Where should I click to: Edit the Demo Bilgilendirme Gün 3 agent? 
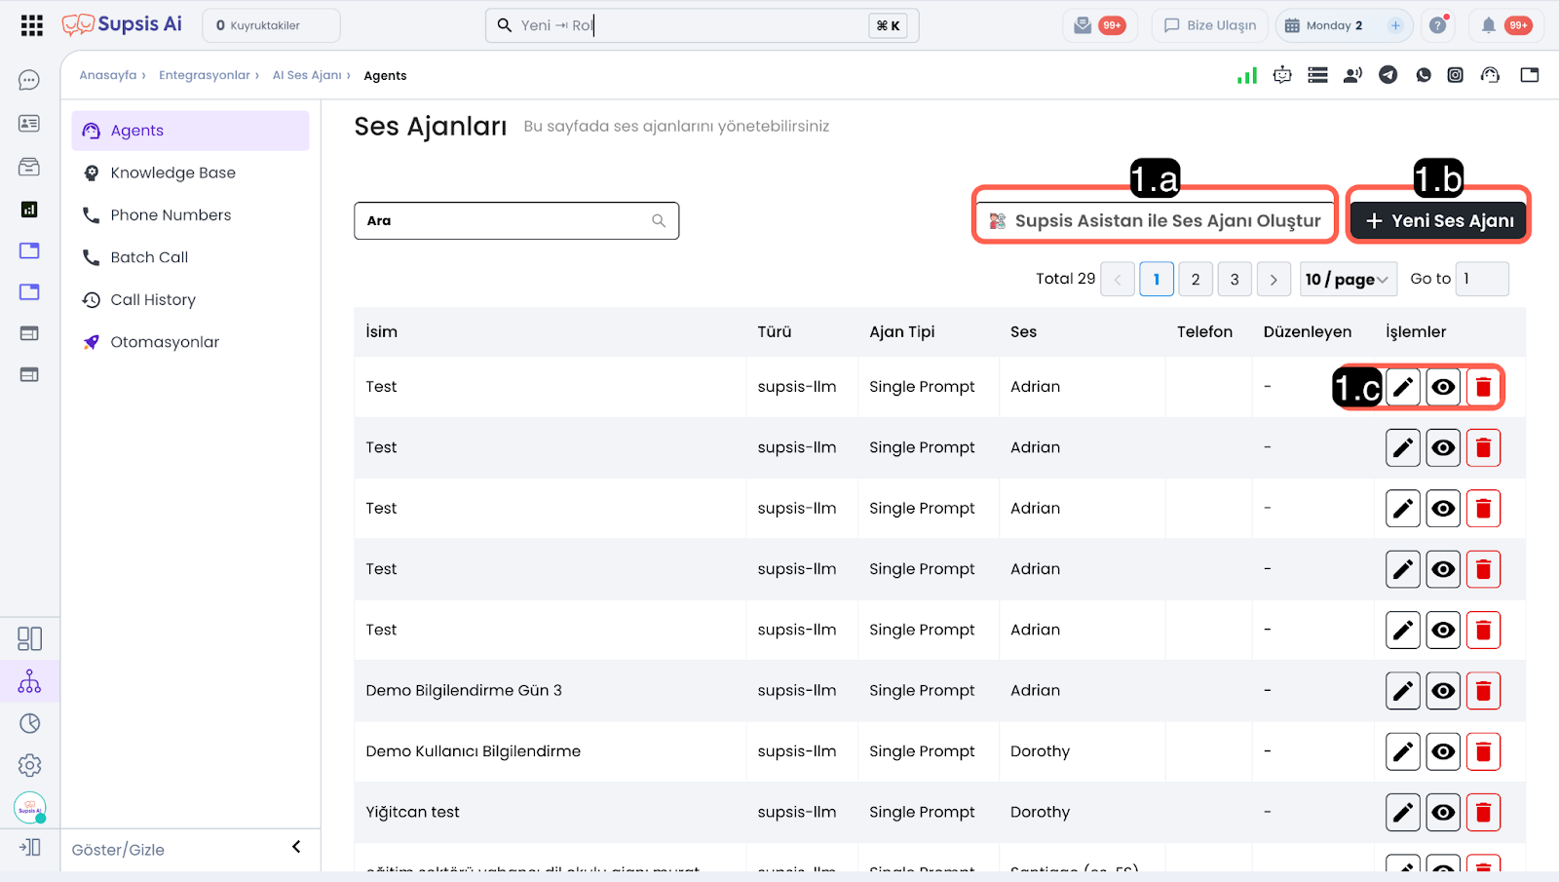(x=1402, y=691)
